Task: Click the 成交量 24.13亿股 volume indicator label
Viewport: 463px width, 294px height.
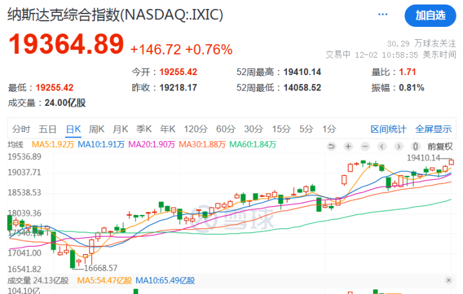Action: pyautogui.click(x=38, y=281)
